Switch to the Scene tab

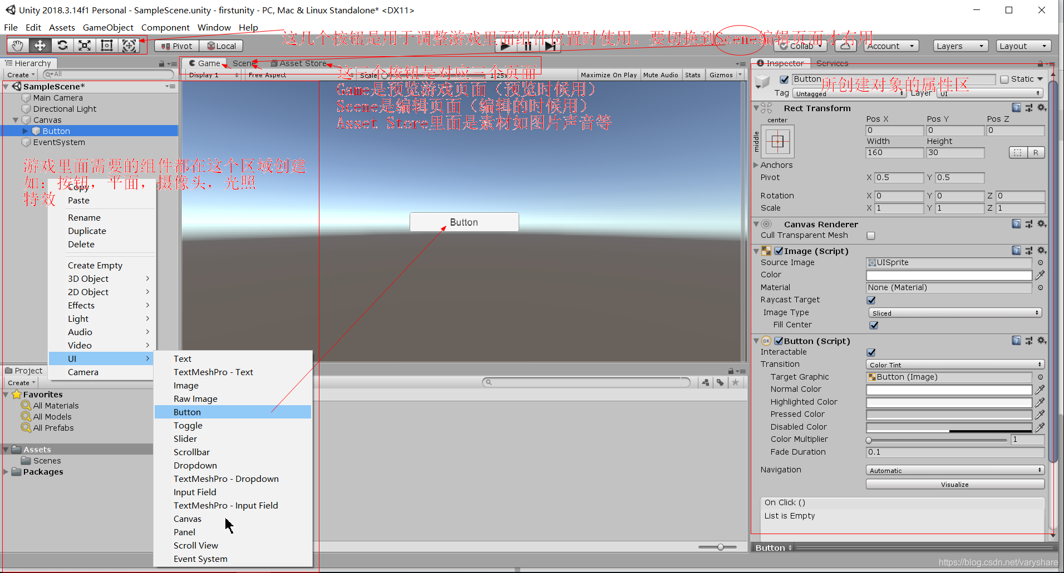point(244,63)
